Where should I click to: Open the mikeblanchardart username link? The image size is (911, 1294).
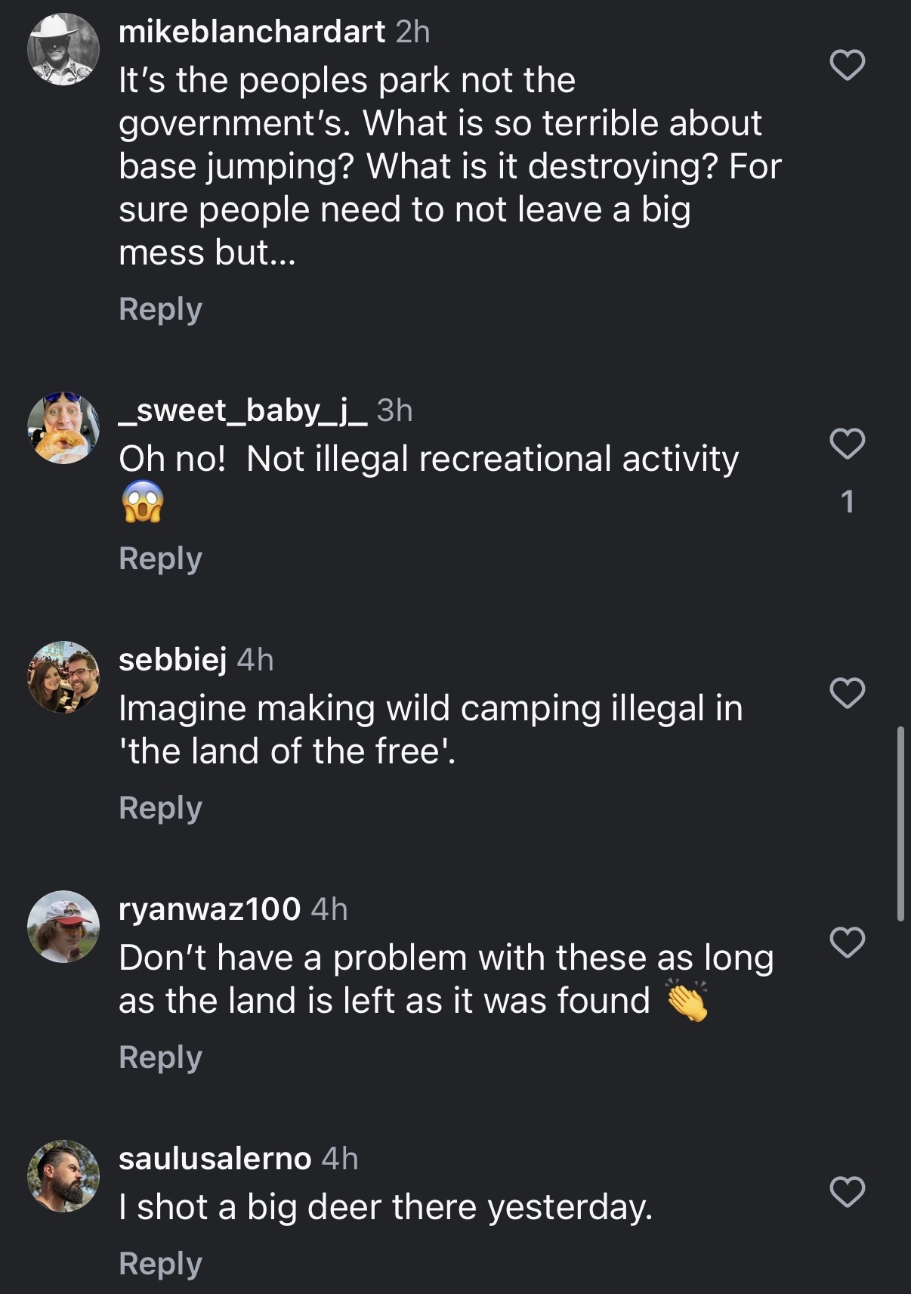pyautogui.click(x=252, y=32)
